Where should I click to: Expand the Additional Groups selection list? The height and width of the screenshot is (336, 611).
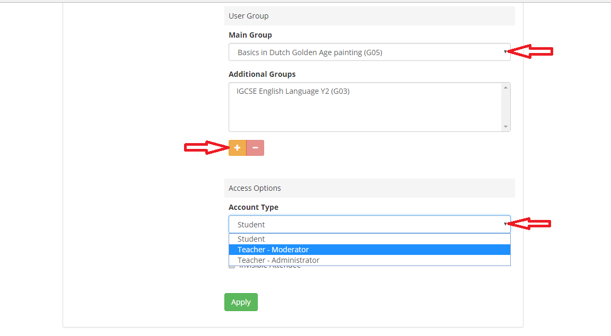pyautogui.click(x=369, y=106)
